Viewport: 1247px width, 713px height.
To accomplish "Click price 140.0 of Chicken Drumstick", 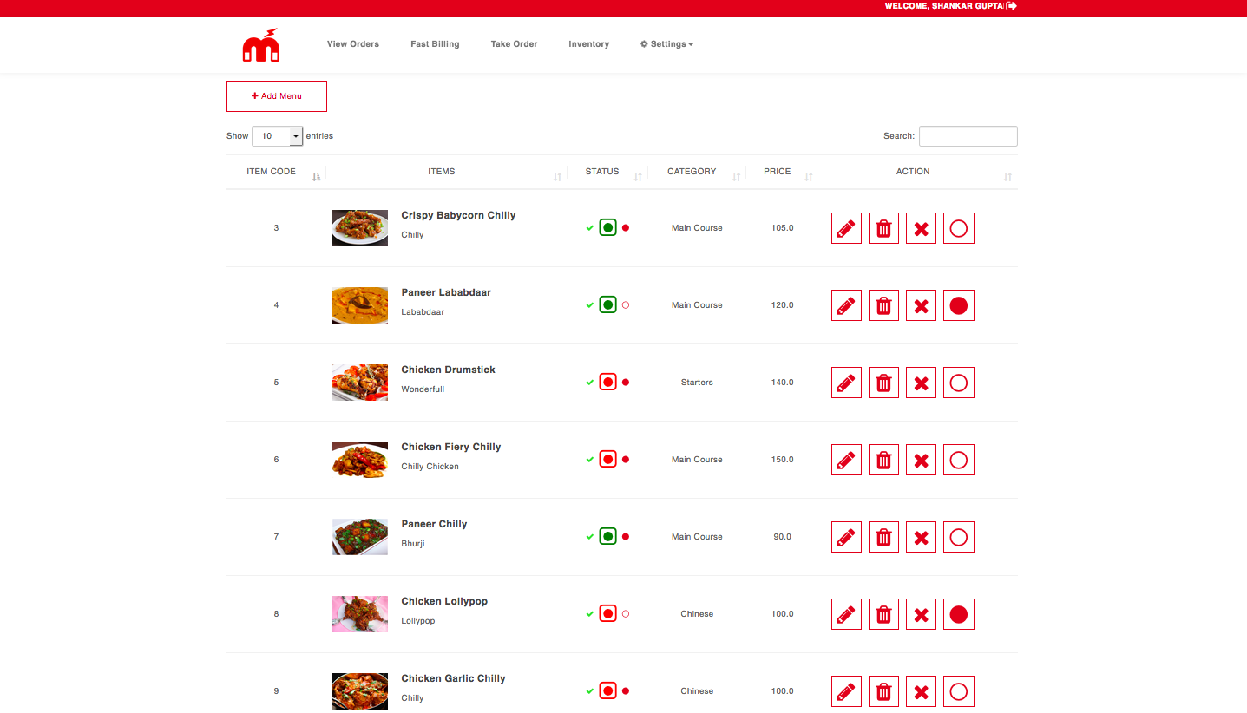I will [782, 383].
